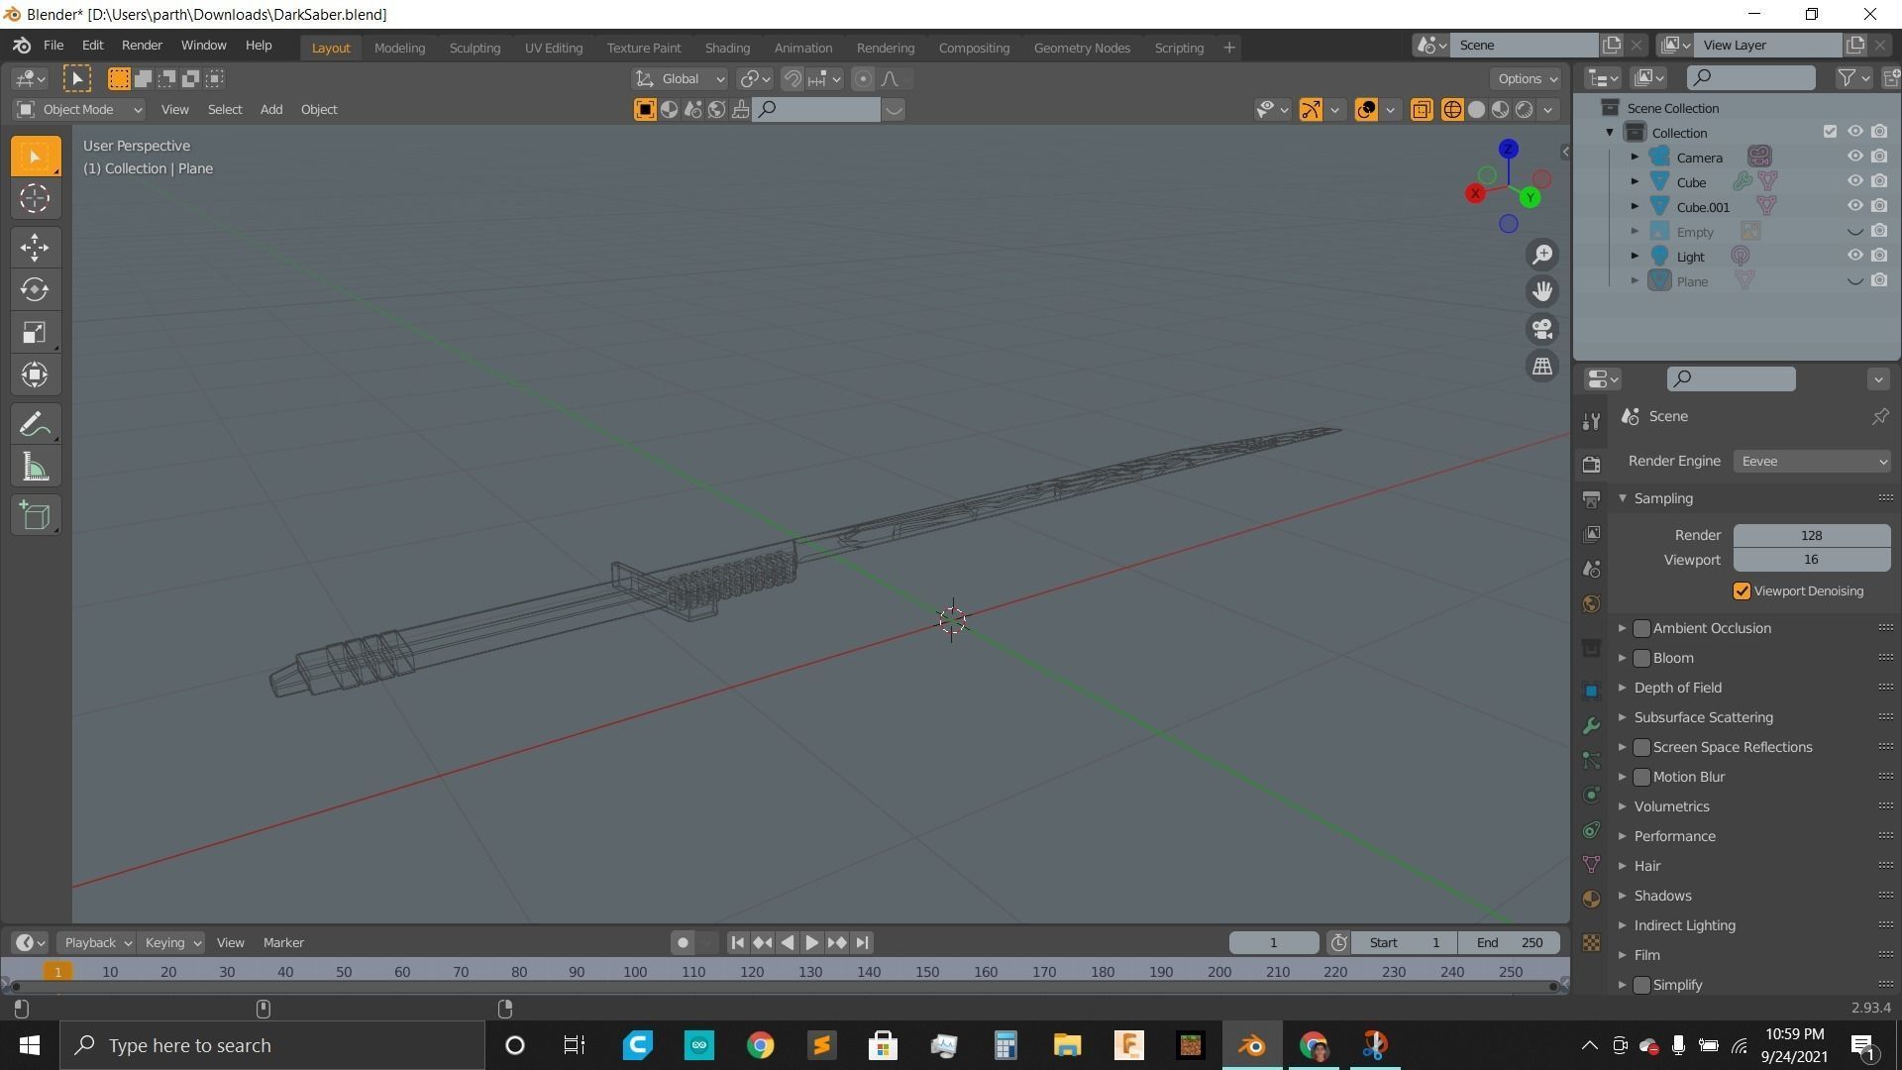Open the Tool properties tab

click(1591, 422)
